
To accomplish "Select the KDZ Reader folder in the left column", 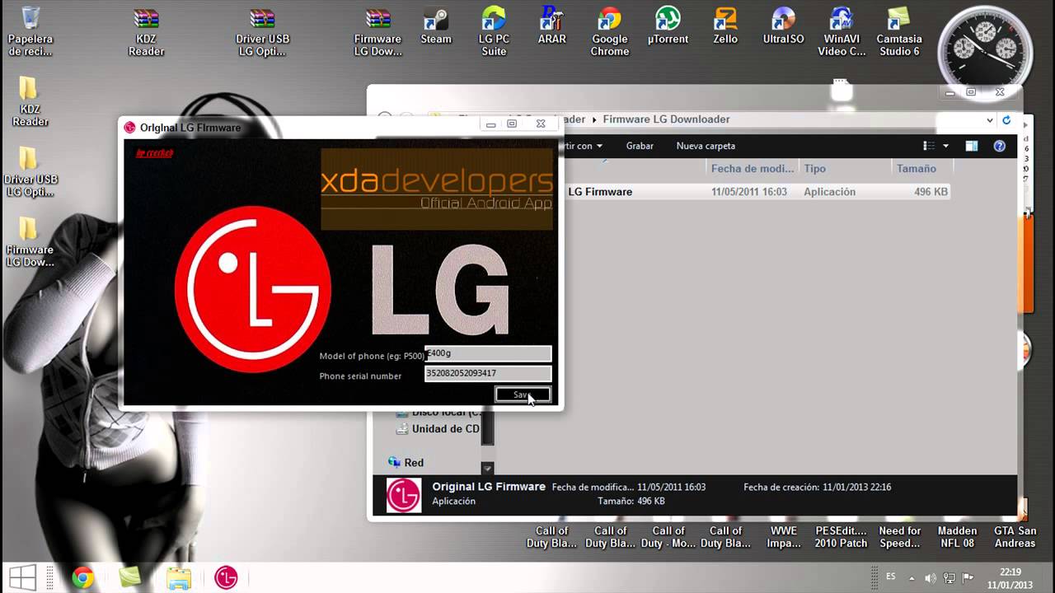I will pos(29,101).
